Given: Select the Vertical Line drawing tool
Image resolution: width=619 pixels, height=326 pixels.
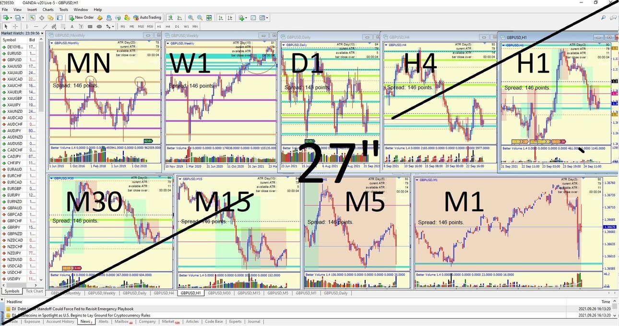Looking at the screenshot, I should (26, 26).
